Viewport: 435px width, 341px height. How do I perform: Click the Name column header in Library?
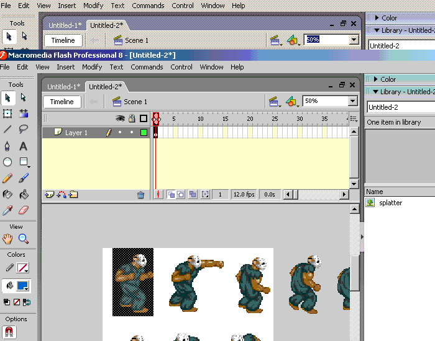click(374, 192)
